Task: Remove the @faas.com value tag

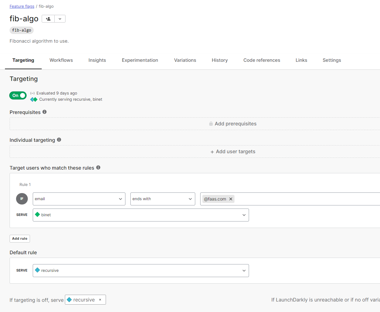Action: tap(230, 199)
